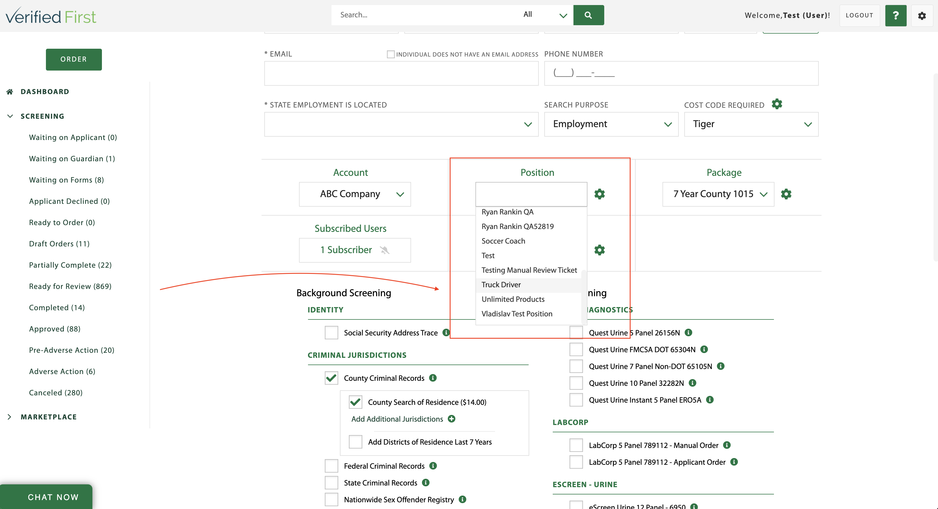Open State Employment Is Located dropdown
The width and height of the screenshot is (938, 509).
(x=401, y=124)
